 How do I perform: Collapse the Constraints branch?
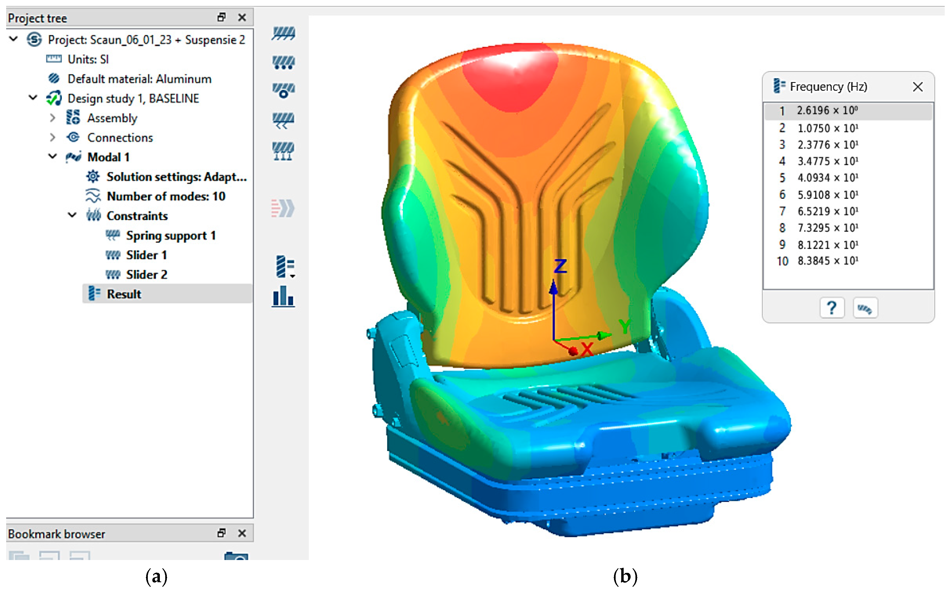pyautogui.click(x=72, y=215)
